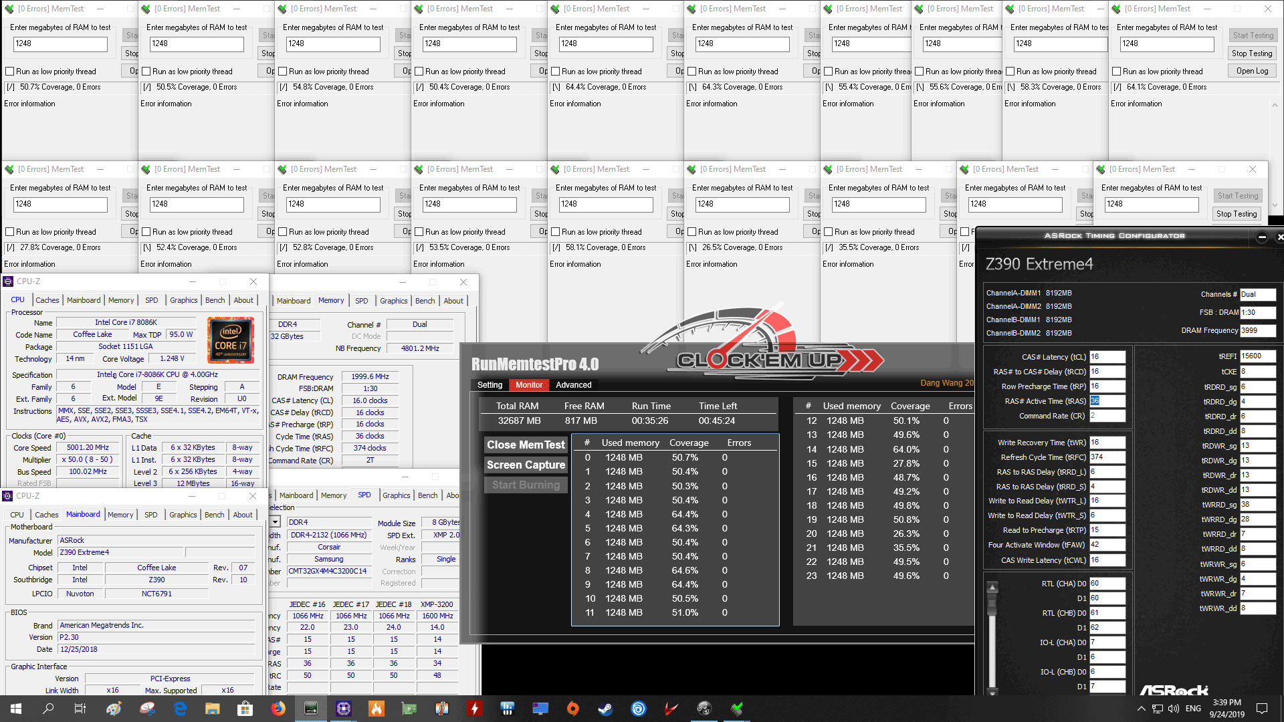Click the Origin orange taskbar icon
Screen dimensions: 1284x722
(572, 709)
